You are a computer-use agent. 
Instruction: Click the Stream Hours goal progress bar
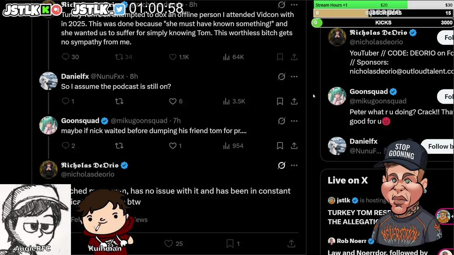[x=383, y=5]
